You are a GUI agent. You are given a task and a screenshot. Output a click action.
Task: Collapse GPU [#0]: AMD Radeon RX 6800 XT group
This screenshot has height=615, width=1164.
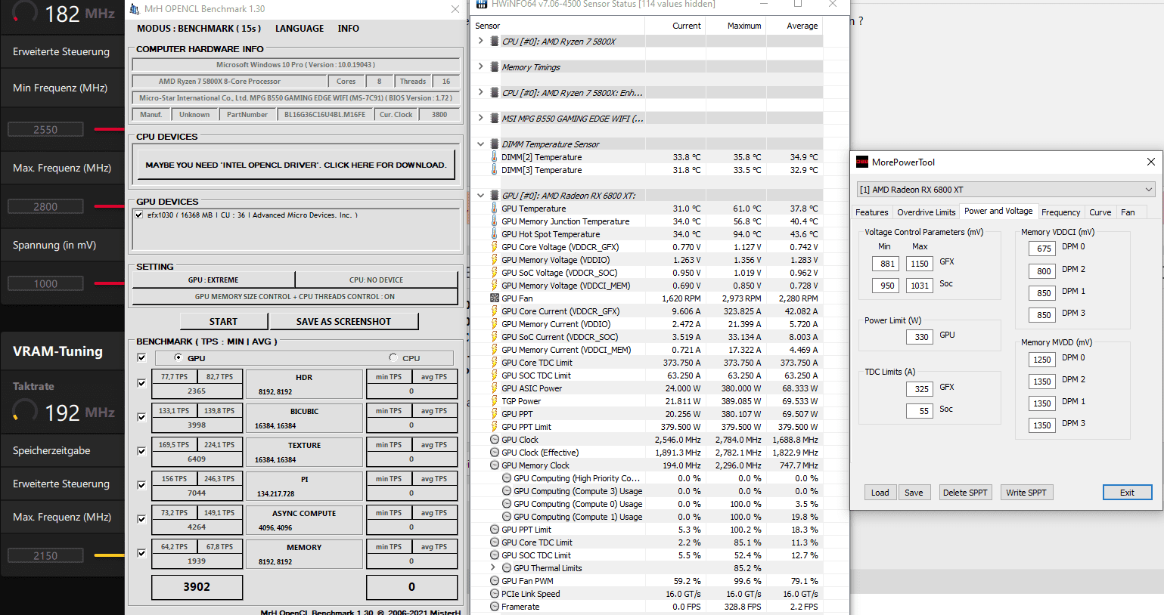click(x=480, y=195)
